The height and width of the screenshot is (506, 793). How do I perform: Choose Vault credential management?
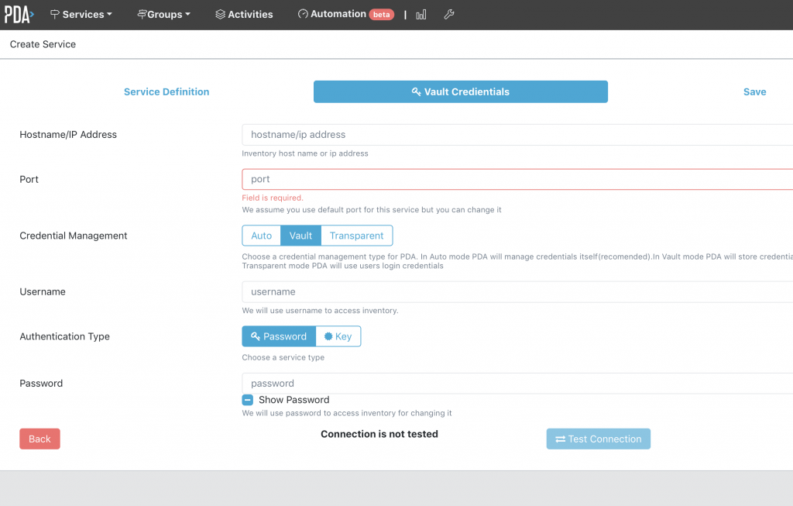300,236
